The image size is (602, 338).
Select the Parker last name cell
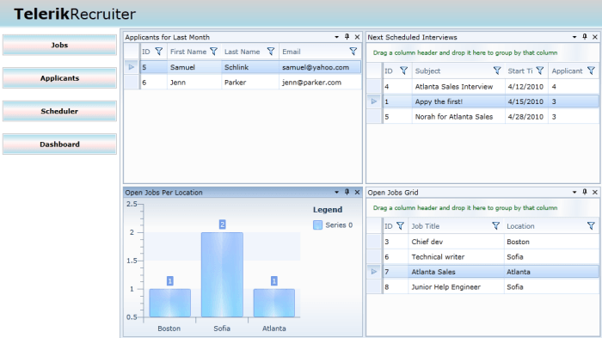[250, 83]
